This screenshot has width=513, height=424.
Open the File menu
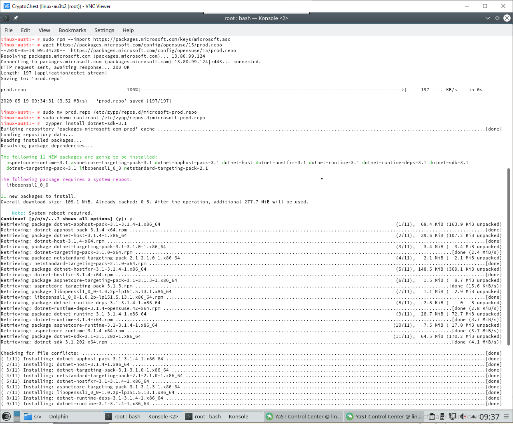tap(8, 30)
